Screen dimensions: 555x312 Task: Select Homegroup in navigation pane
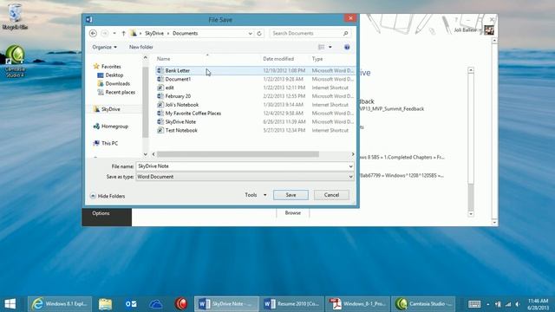(x=114, y=127)
